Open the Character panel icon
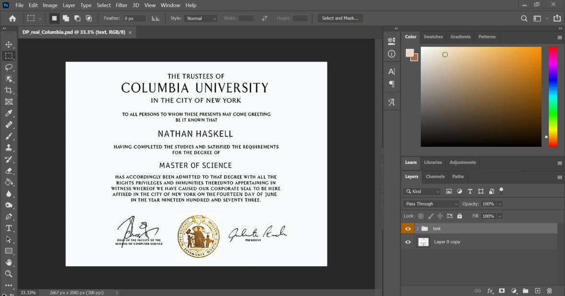565x296 pixels. click(x=391, y=71)
